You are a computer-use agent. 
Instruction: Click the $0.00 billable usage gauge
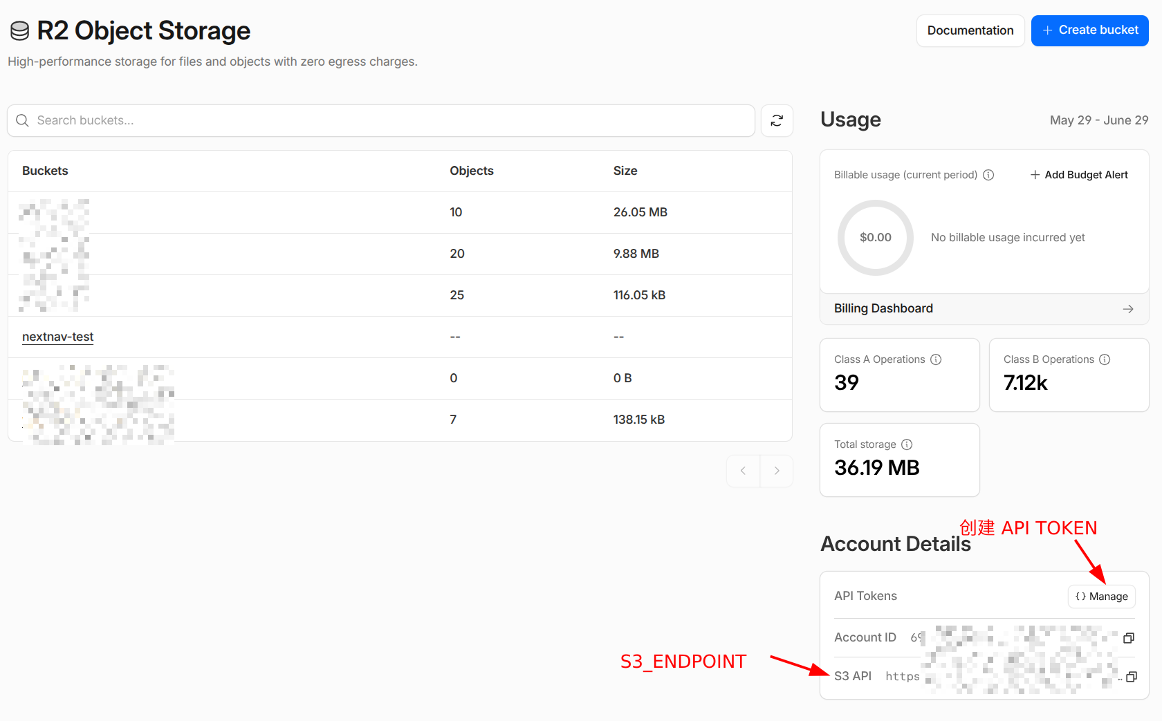tap(876, 237)
